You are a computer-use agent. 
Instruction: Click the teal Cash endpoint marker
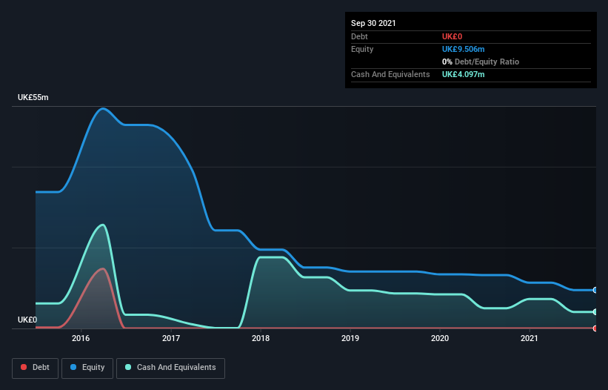click(595, 311)
